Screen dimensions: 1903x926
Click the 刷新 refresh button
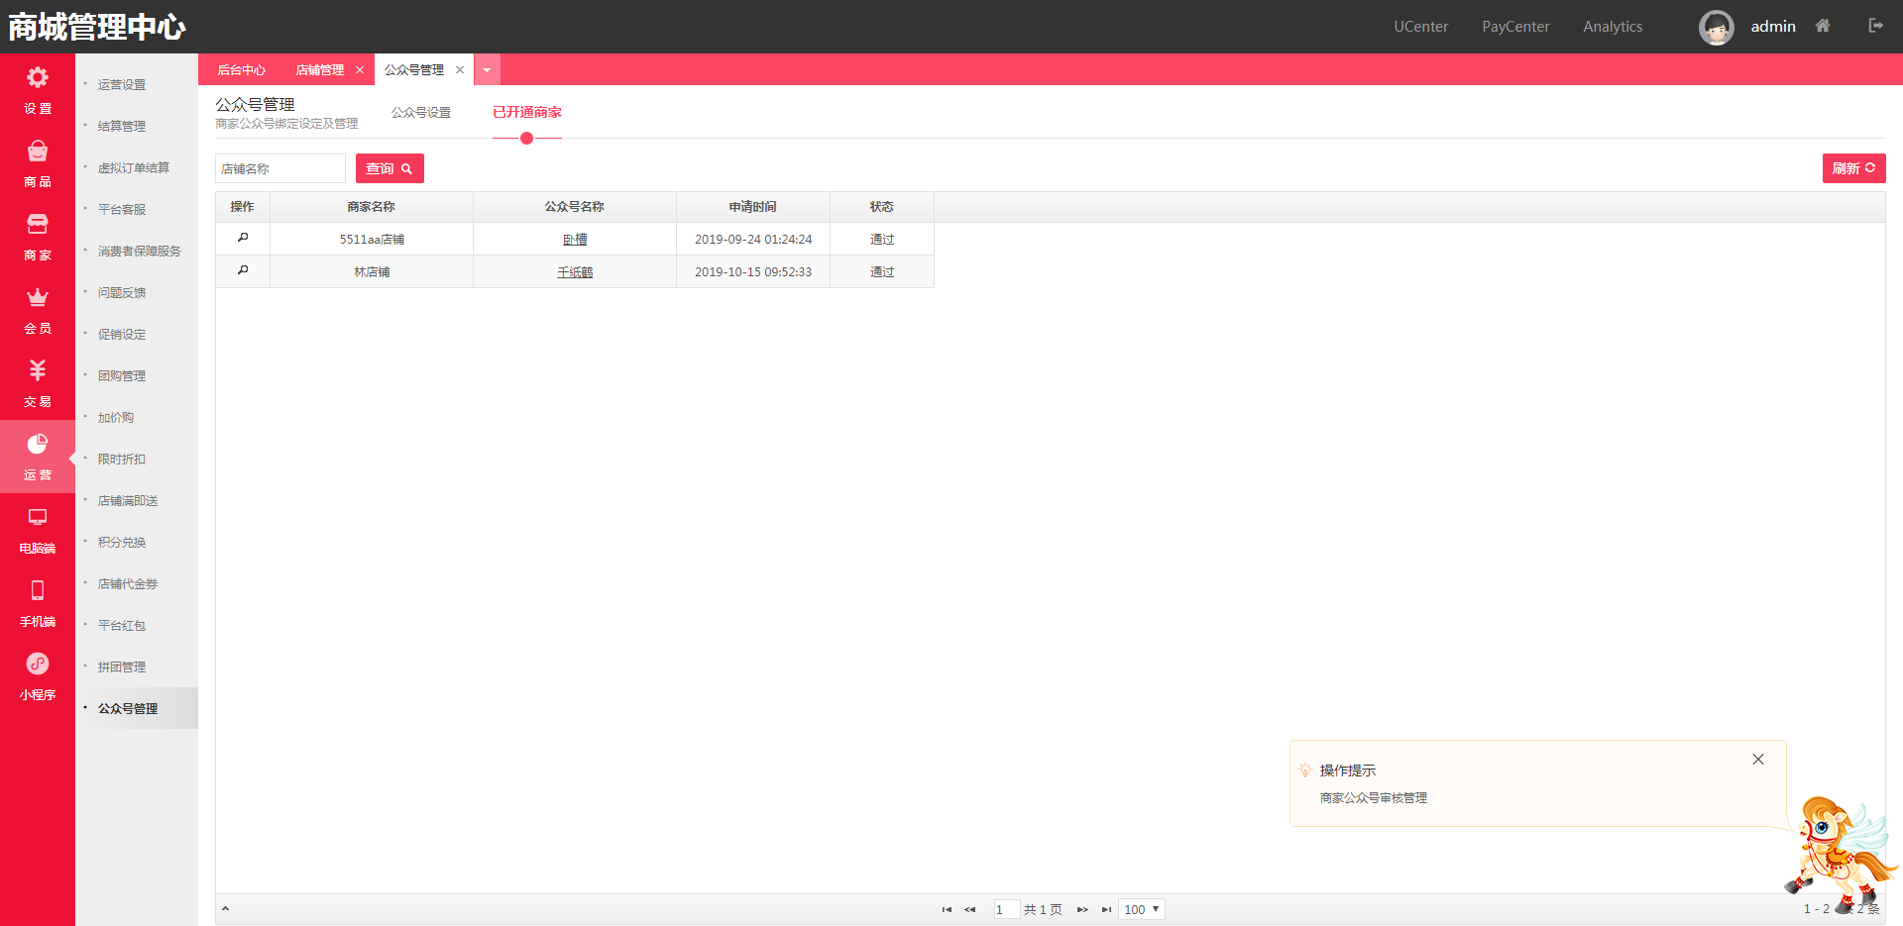1853,168
